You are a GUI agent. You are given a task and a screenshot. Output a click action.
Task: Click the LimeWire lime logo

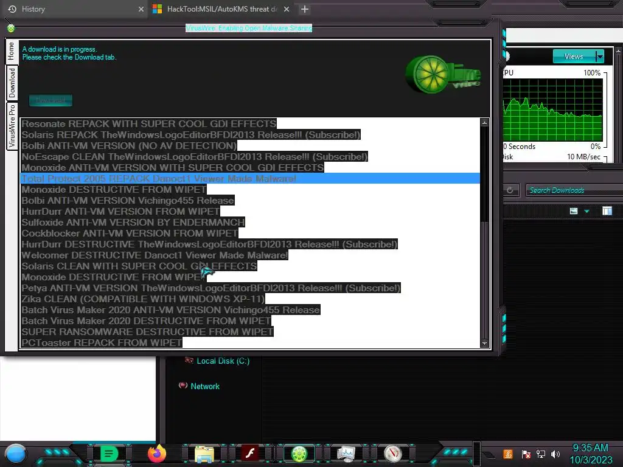[443, 74]
